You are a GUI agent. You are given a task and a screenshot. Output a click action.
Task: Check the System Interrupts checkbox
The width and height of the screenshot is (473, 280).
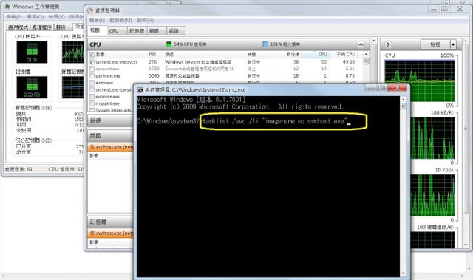point(92,110)
